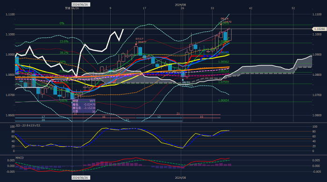Click the blue count bar labeled 12
The height and width of the screenshot is (182, 327).
pyautogui.click(x=159, y=118)
